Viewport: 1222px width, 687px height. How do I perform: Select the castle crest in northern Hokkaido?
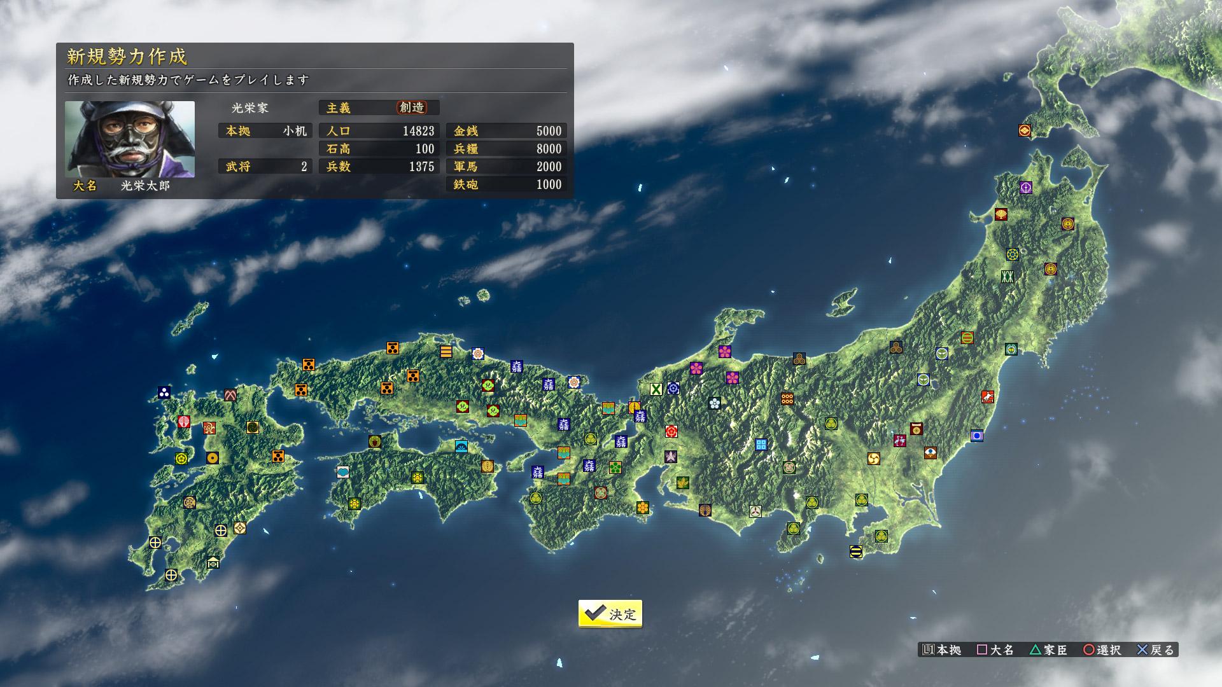coord(1024,131)
